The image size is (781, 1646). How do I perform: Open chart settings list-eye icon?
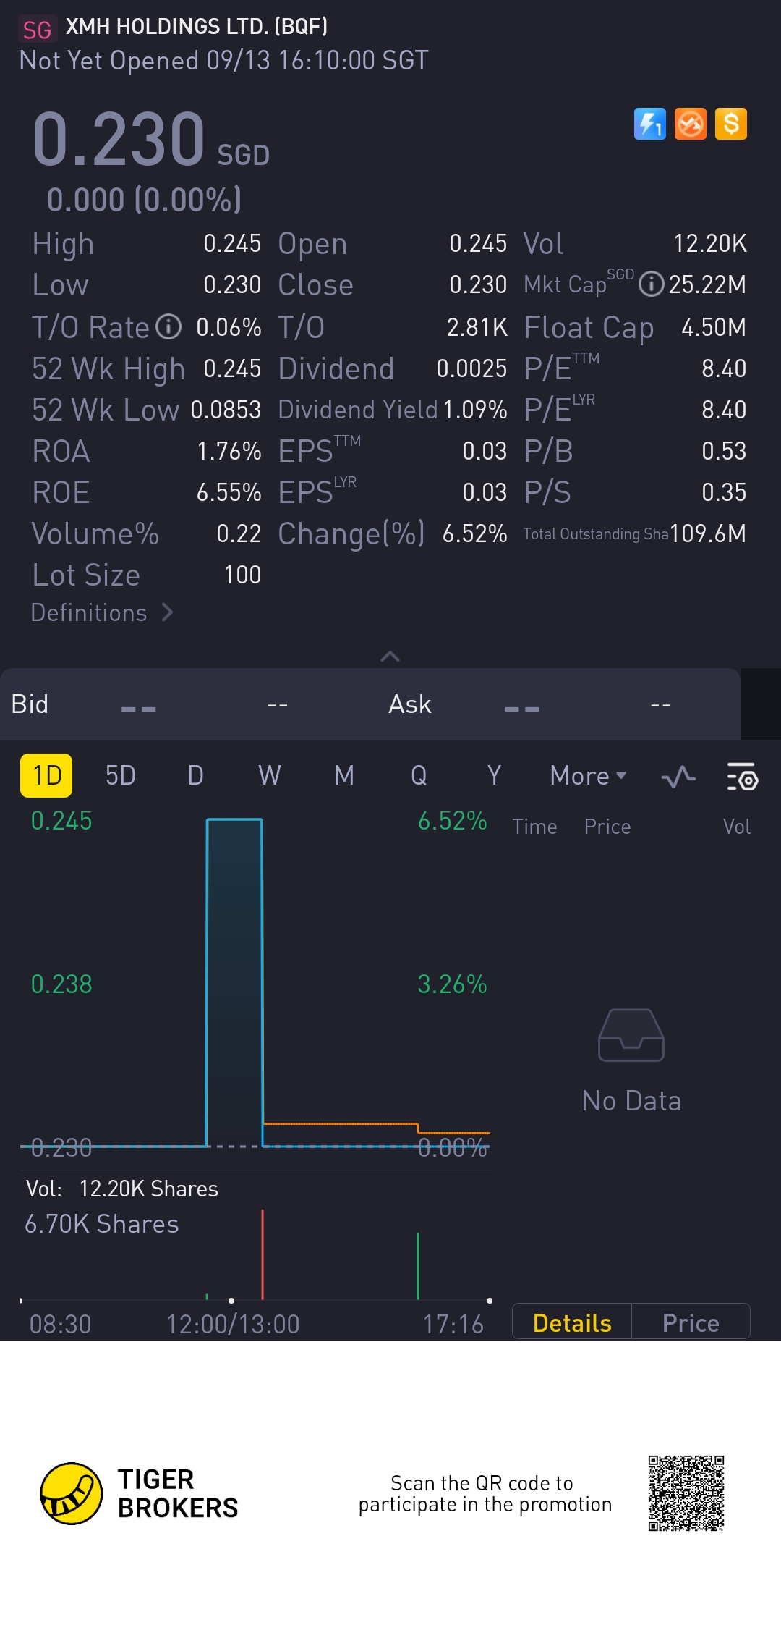point(742,777)
